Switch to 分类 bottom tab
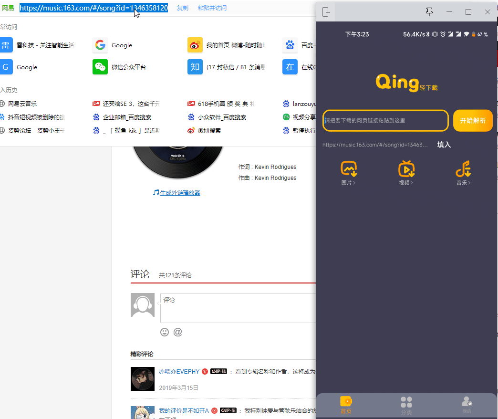 [x=406, y=406]
